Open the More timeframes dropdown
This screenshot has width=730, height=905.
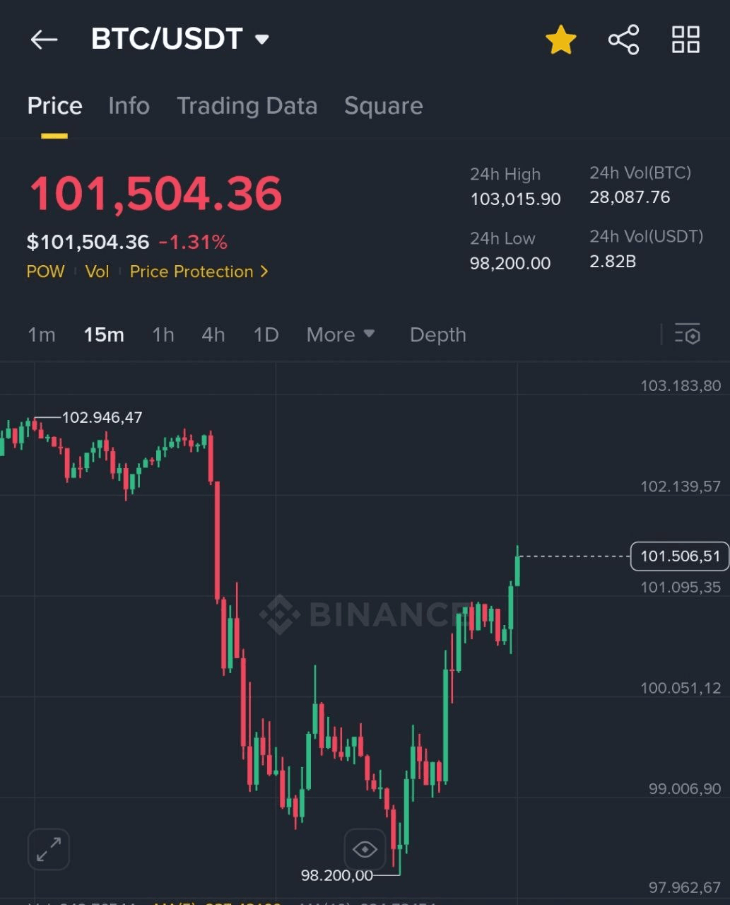[341, 334]
